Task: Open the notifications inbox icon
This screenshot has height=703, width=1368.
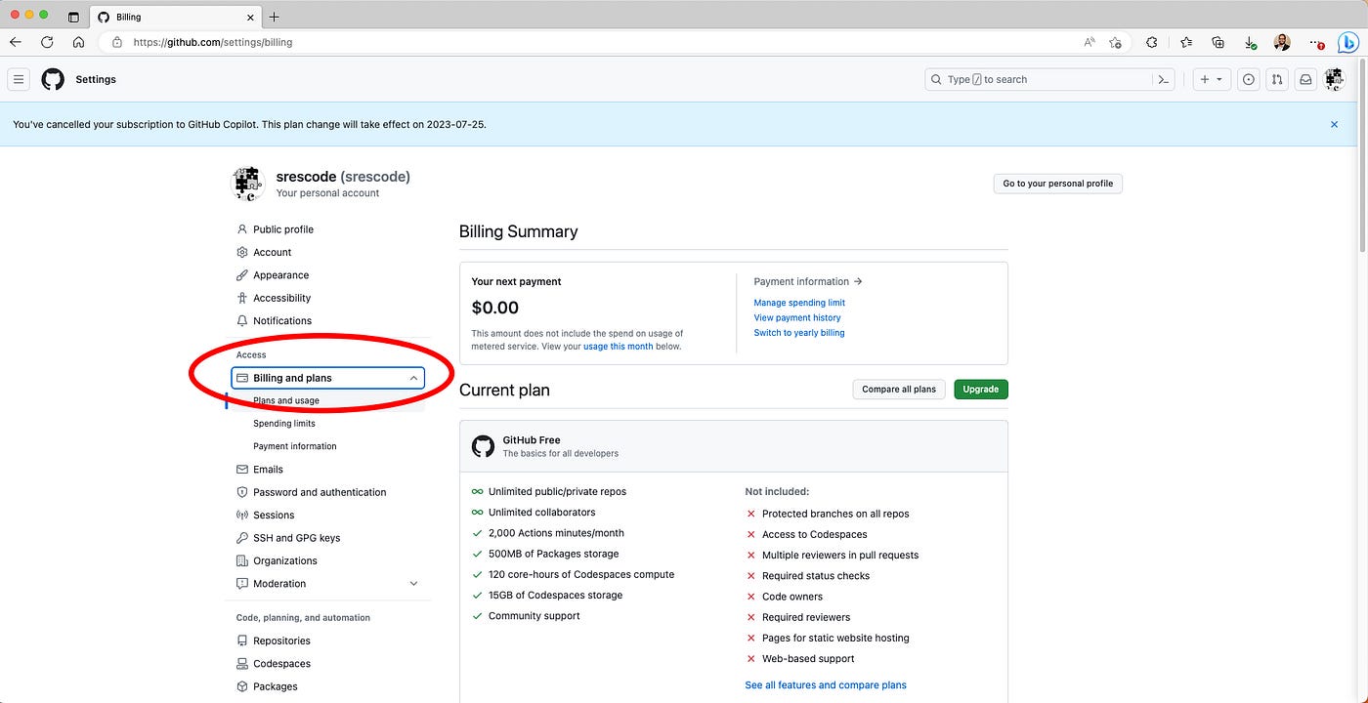Action: coord(1304,79)
